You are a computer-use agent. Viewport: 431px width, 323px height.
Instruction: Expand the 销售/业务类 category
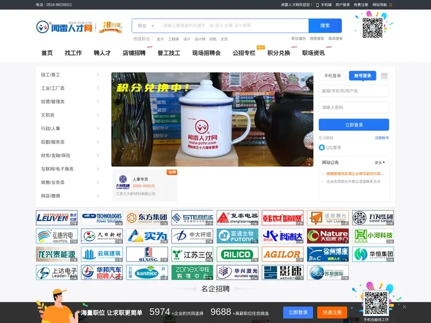[70, 182]
